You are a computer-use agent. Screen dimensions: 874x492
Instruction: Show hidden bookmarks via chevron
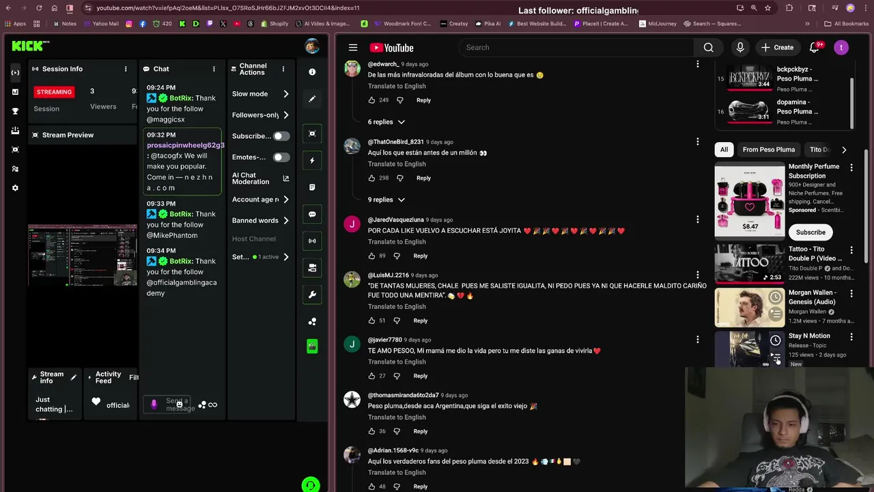807,23
